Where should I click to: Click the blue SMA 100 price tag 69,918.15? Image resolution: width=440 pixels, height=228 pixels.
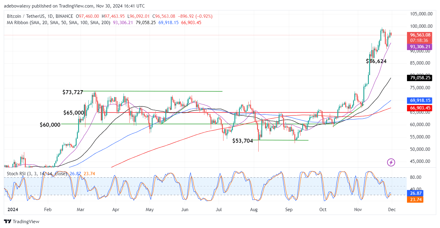[x=419, y=100]
